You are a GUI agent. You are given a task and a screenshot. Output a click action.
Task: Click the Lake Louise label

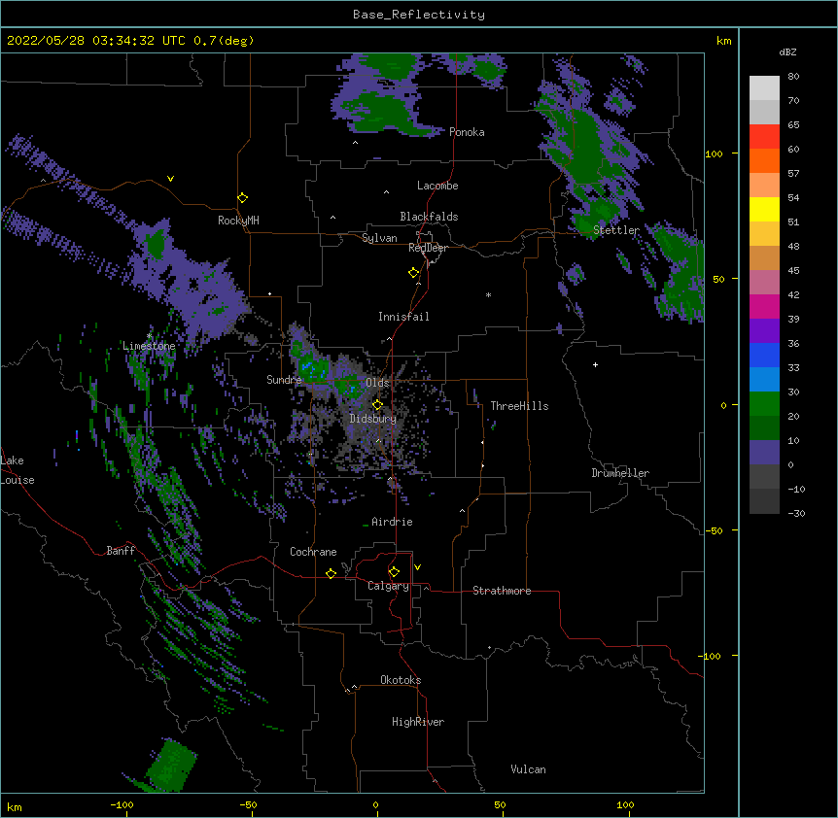coord(16,470)
